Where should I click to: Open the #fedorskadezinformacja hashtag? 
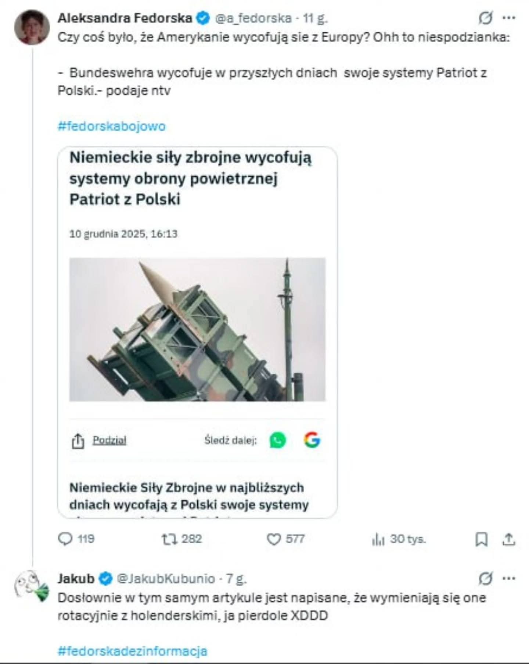132,651
